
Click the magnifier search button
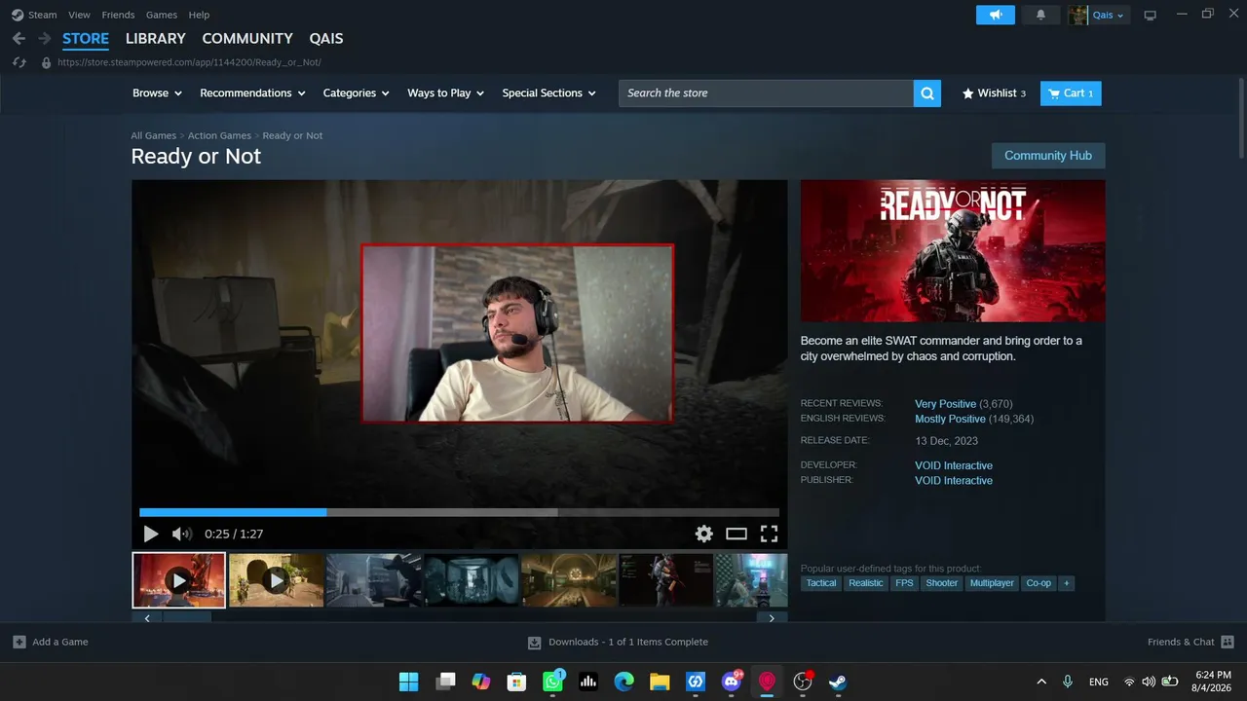[x=927, y=93]
